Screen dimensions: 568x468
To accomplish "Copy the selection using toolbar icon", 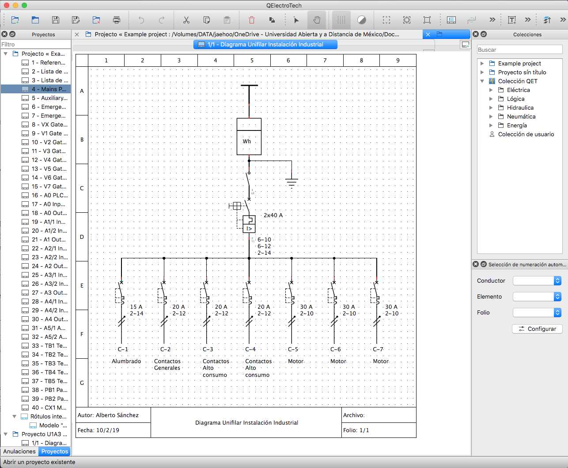I will coord(207,20).
